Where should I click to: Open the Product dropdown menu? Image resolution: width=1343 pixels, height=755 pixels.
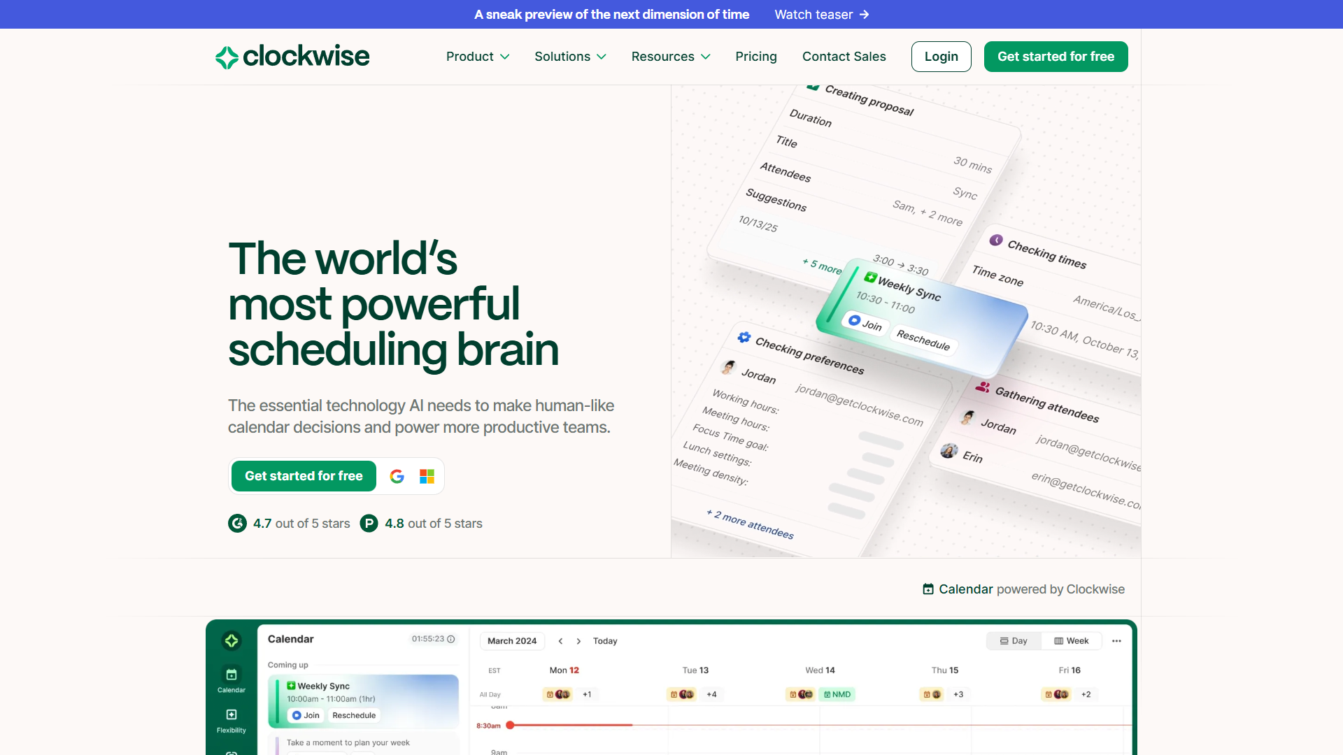pos(478,57)
